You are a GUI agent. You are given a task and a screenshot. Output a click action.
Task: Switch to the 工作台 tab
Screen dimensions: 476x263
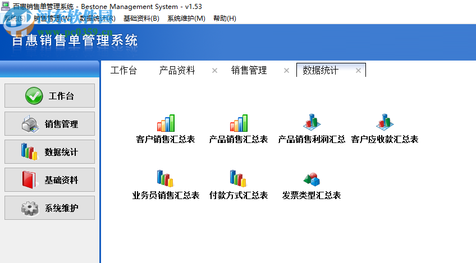123,70
